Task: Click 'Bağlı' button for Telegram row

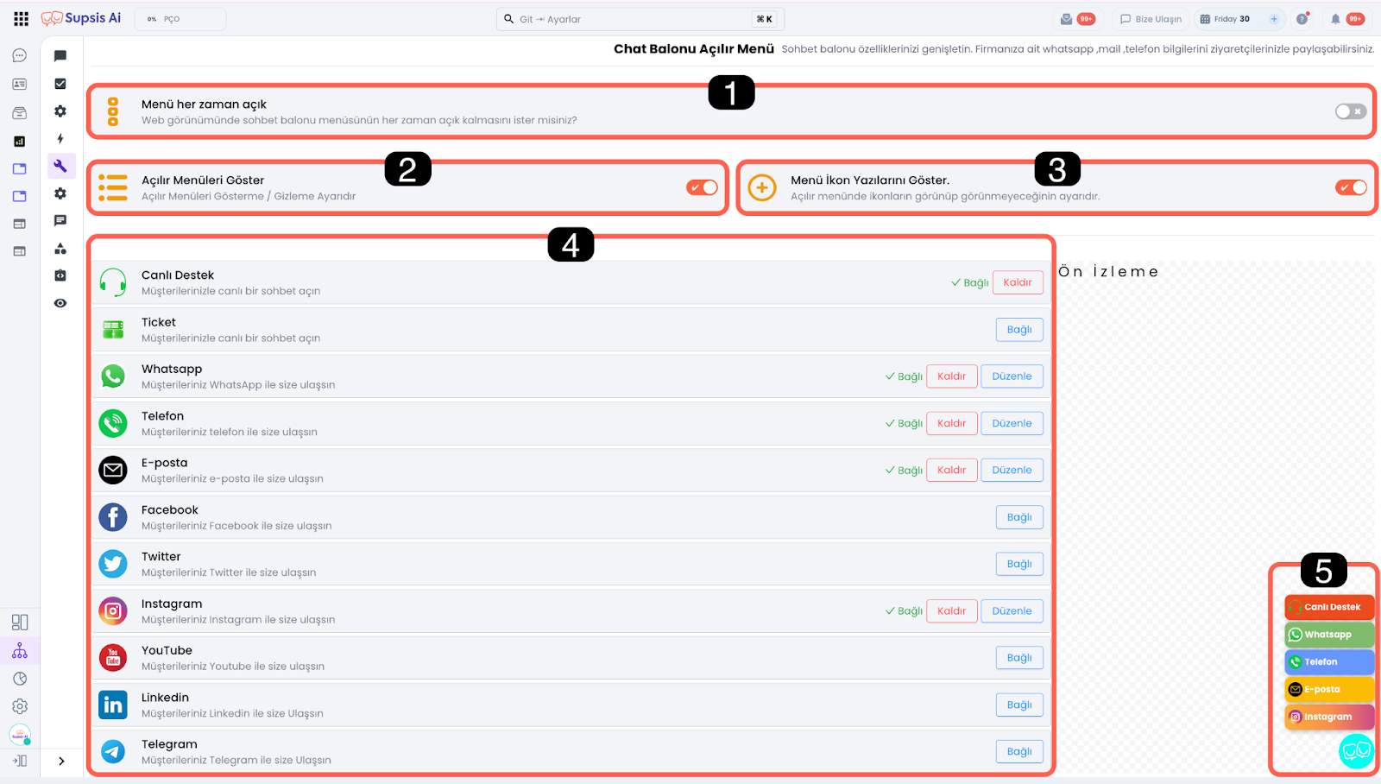Action: [1018, 751]
